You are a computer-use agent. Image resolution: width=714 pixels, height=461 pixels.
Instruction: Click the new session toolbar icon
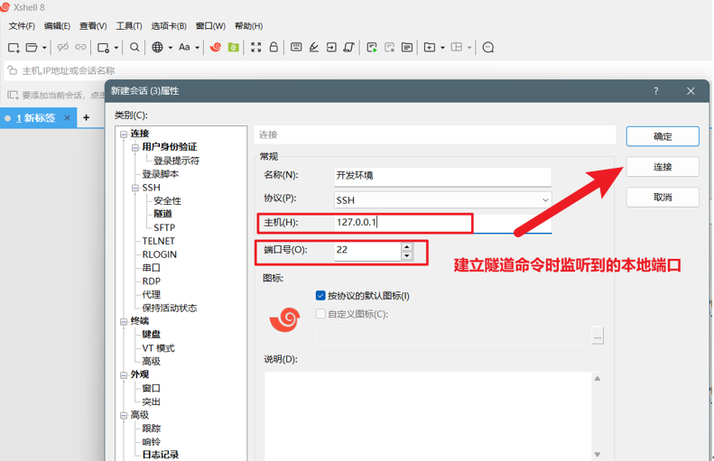tap(14, 47)
